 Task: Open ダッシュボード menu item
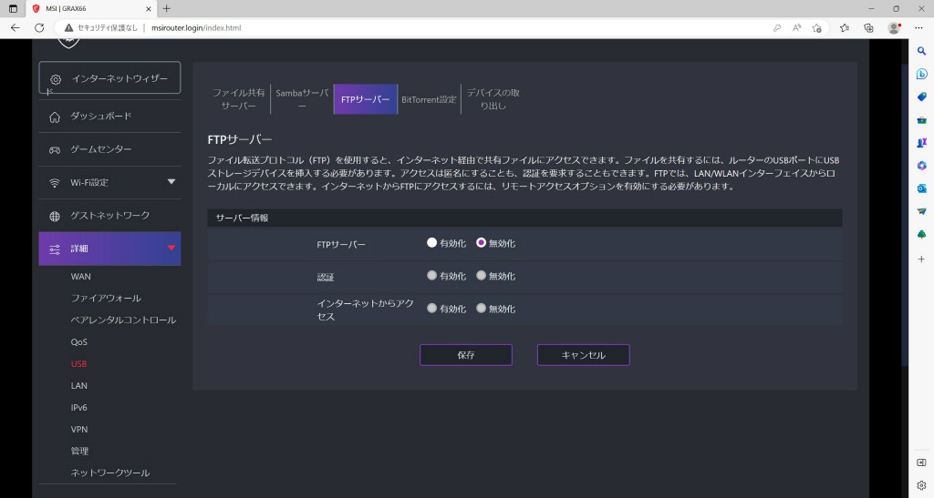pos(109,117)
